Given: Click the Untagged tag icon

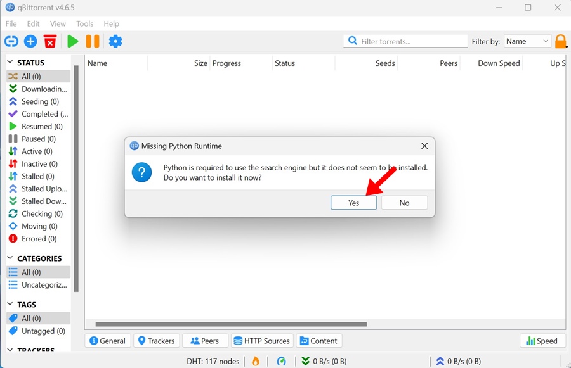Looking at the screenshot, I should [x=13, y=331].
